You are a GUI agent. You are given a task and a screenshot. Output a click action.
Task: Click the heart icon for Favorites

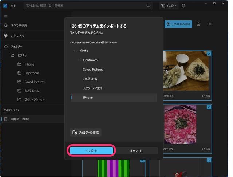click(x=5, y=36)
